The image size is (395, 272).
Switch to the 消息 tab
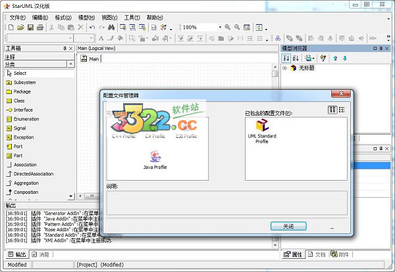click(x=41, y=254)
